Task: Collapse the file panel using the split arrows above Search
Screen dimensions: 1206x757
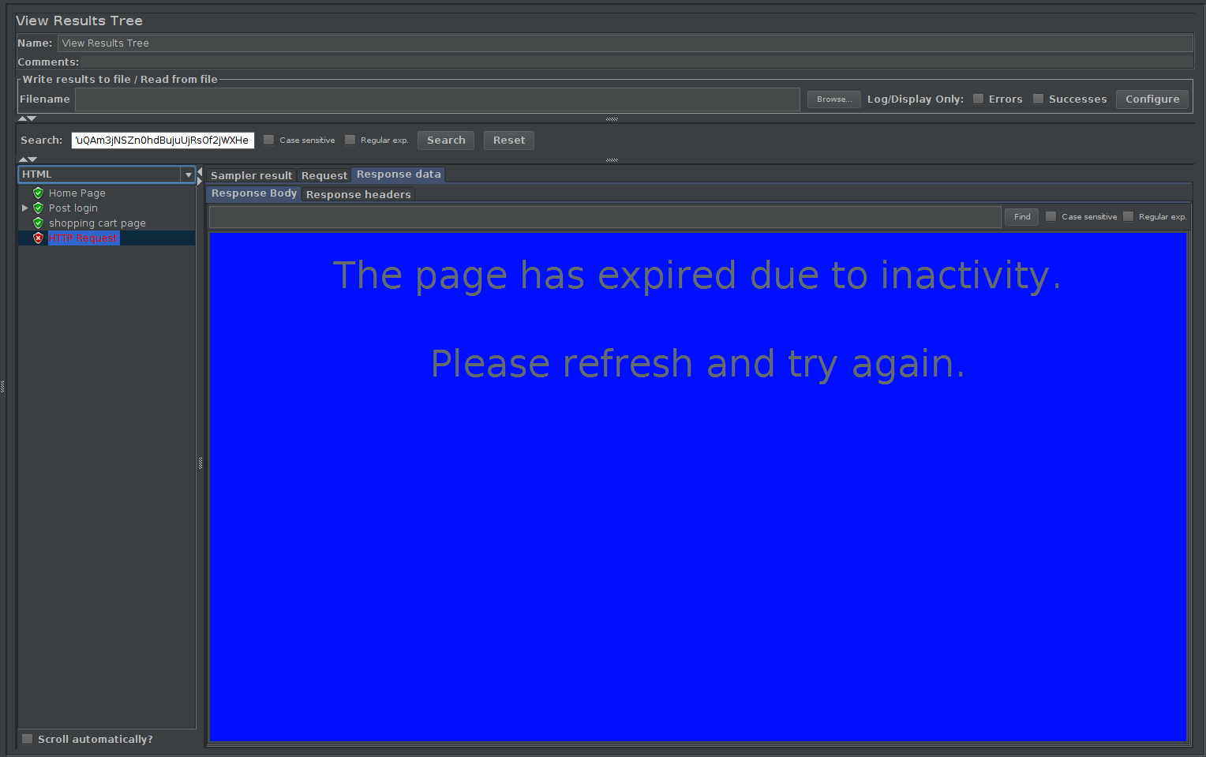Action: [23, 118]
